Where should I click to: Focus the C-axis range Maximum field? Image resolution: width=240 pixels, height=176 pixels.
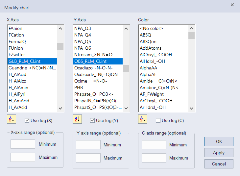tap(154, 158)
